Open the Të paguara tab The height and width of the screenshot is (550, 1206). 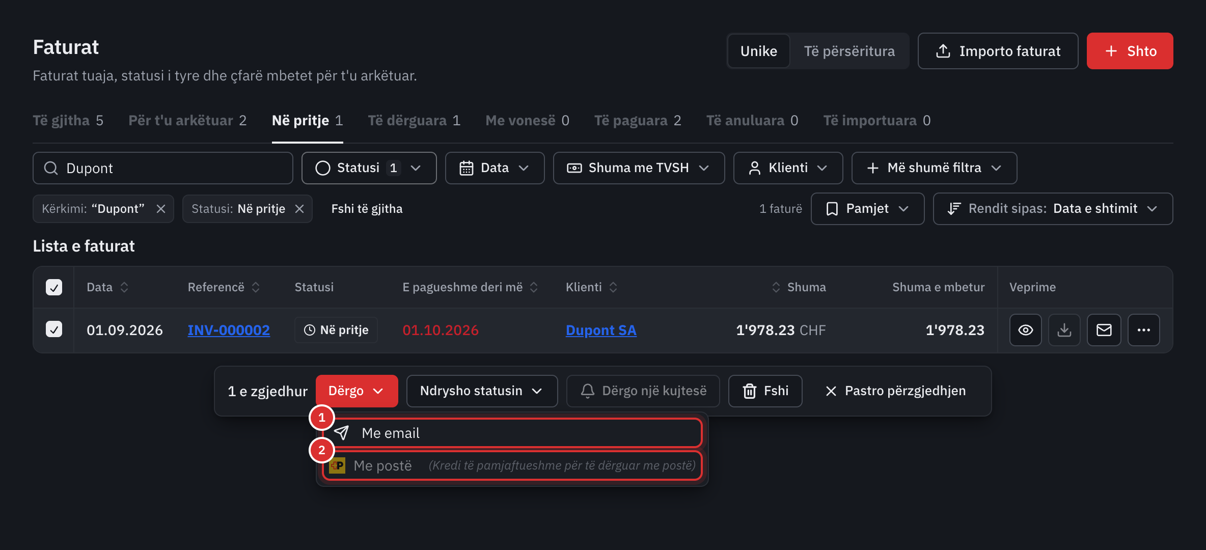coord(638,121)
